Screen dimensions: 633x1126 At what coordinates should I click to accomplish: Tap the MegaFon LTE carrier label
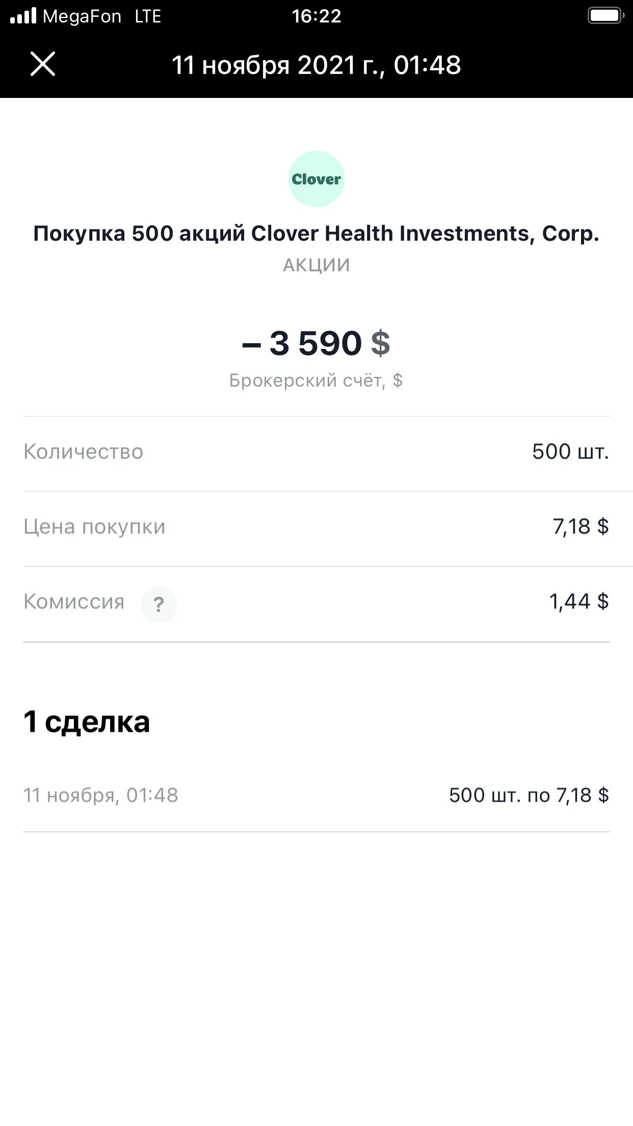[102, 16]
